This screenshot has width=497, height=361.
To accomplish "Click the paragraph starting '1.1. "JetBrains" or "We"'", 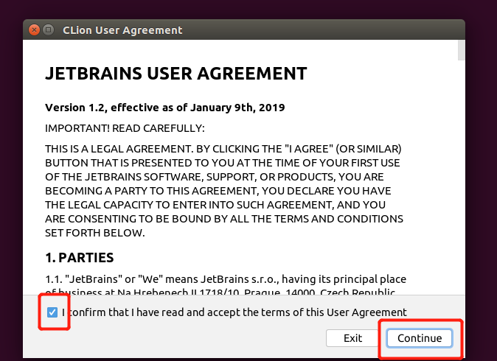I will 226,286.
